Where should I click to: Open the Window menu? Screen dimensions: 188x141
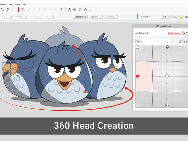tap(17, 4)
